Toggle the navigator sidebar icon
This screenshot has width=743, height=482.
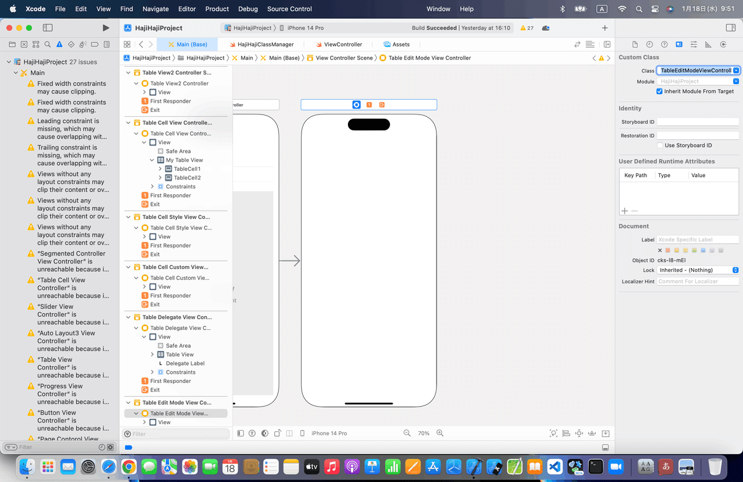point(48,28)
